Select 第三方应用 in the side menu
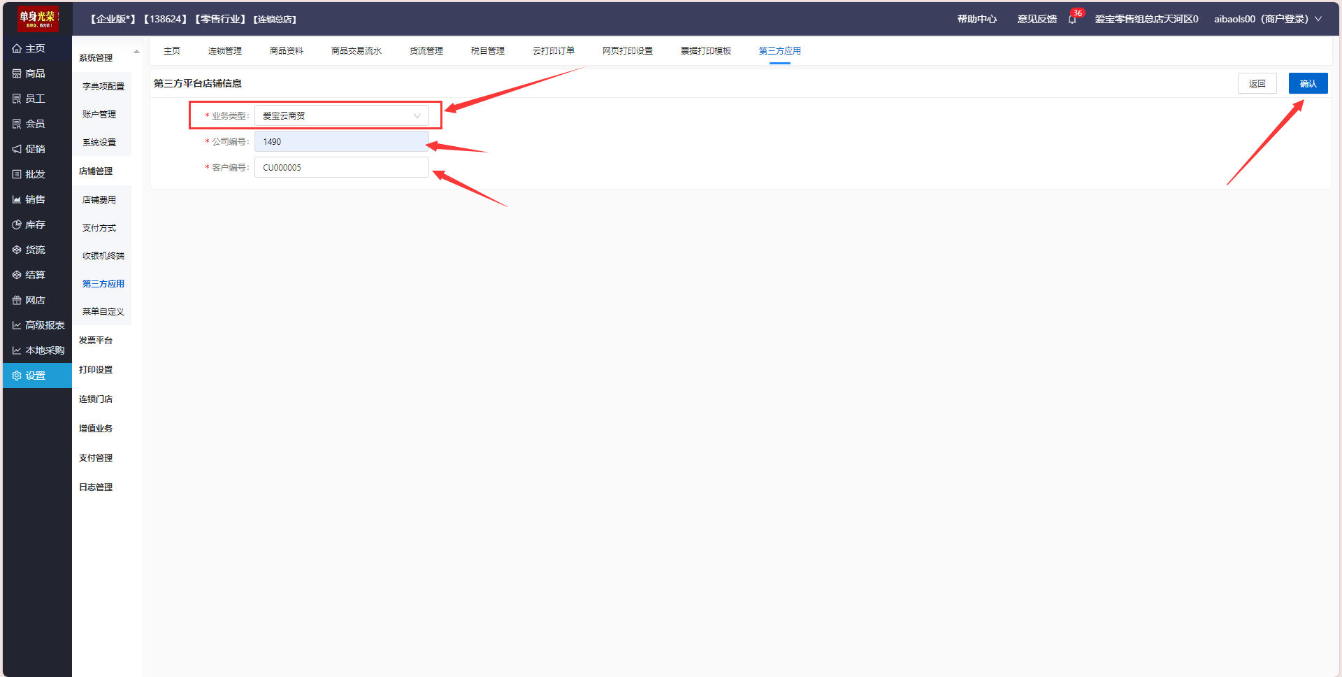This screenshot has height=677, width=1342. (103, 284)
